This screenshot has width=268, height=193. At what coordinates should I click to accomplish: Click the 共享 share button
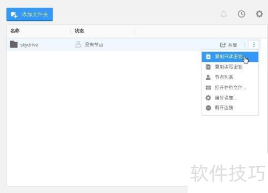click(x=228, y=45)
